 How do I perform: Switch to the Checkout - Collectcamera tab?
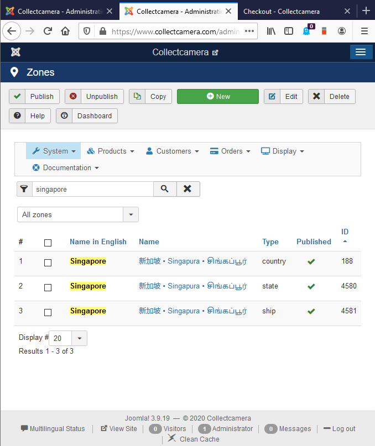(282, 12)
